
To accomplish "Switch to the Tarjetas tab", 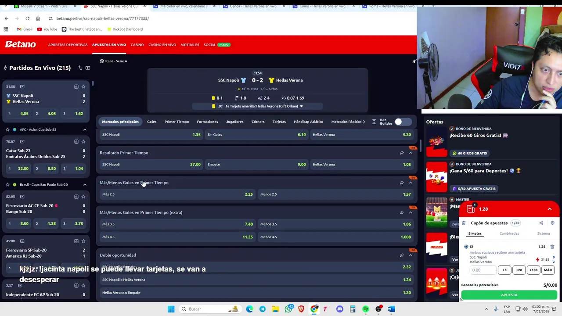I will (279, 122).
